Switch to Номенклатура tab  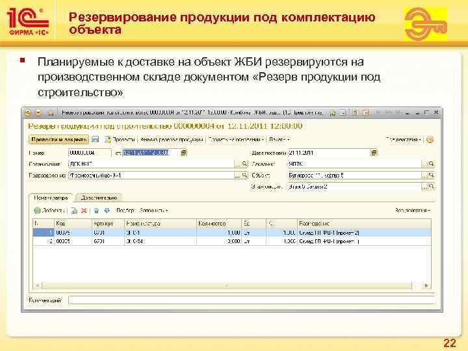(x=51, y=198)
